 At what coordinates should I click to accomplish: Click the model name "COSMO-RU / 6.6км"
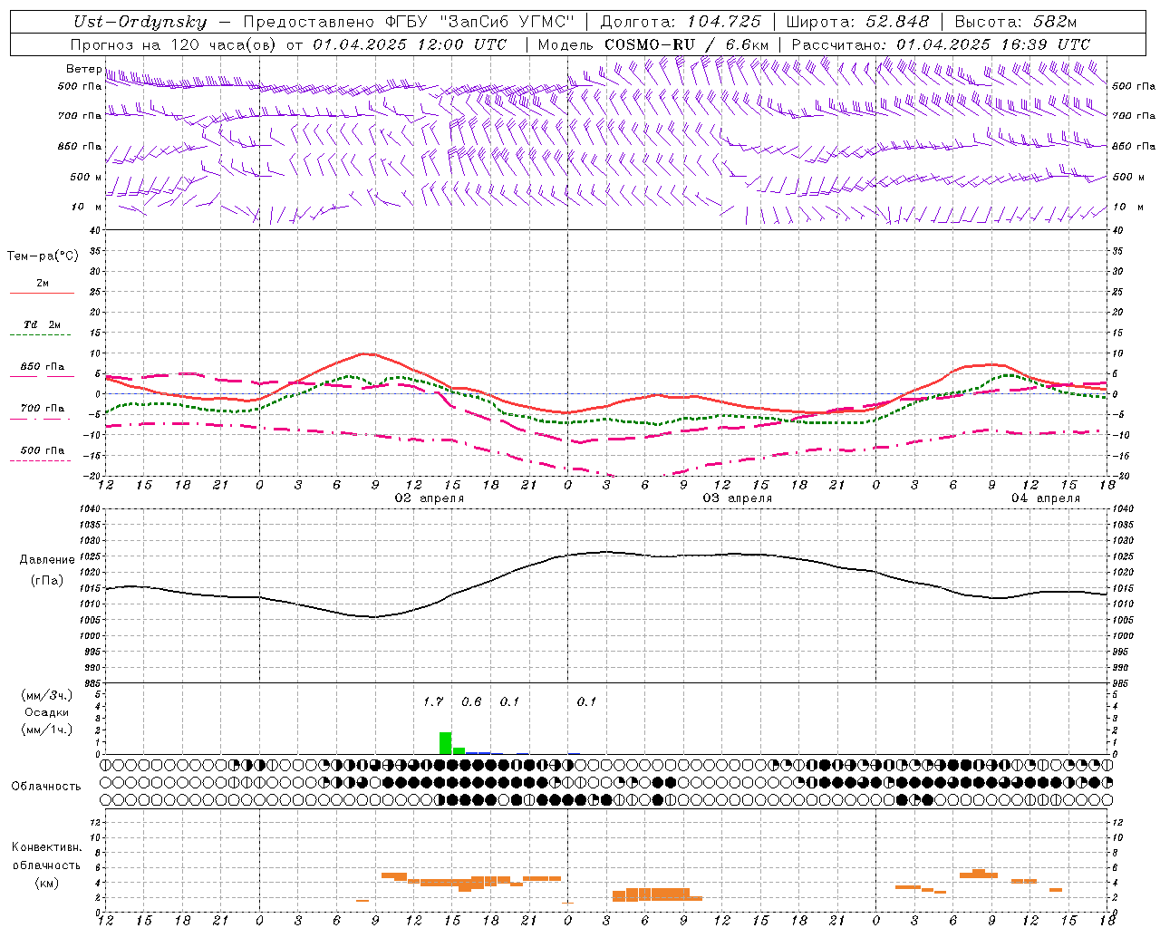686,44
